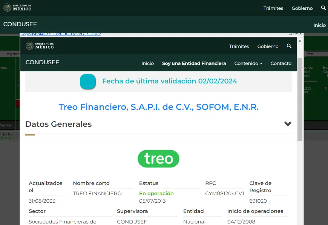Viewport: 328px width, 225px height.
Task: Click the CONDUSEF title in modal header
Action: [42, 62]
